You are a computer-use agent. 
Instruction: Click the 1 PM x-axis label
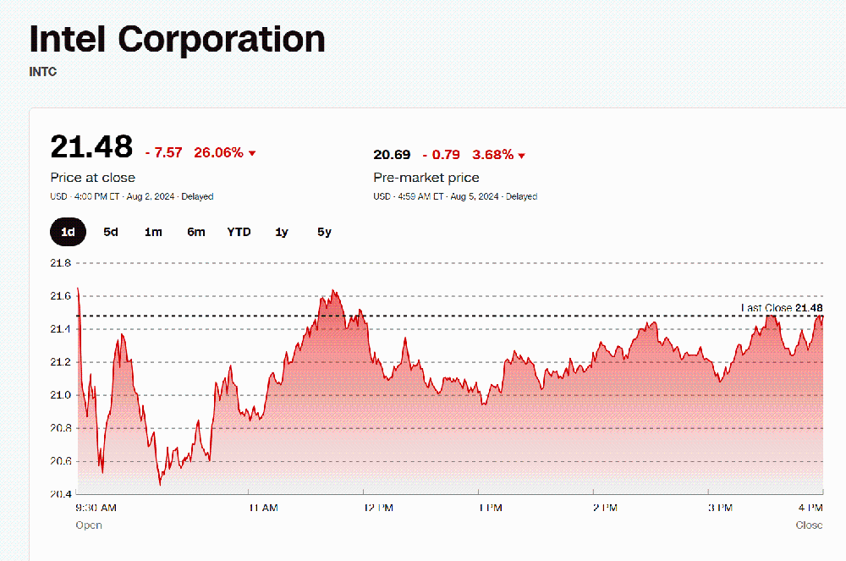(491, 509)
